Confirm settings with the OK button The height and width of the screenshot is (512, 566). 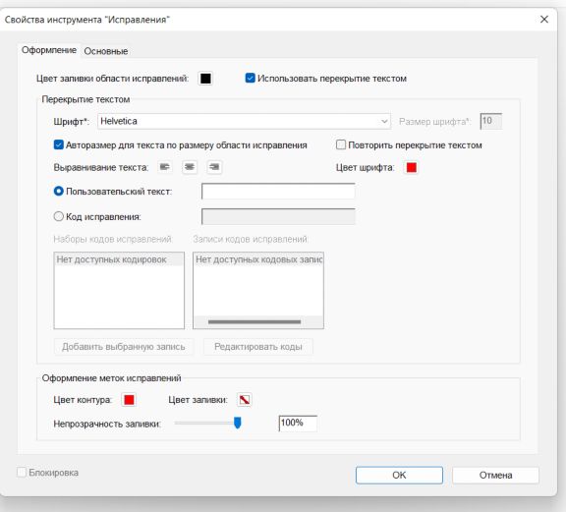click(x=399, y=475)
